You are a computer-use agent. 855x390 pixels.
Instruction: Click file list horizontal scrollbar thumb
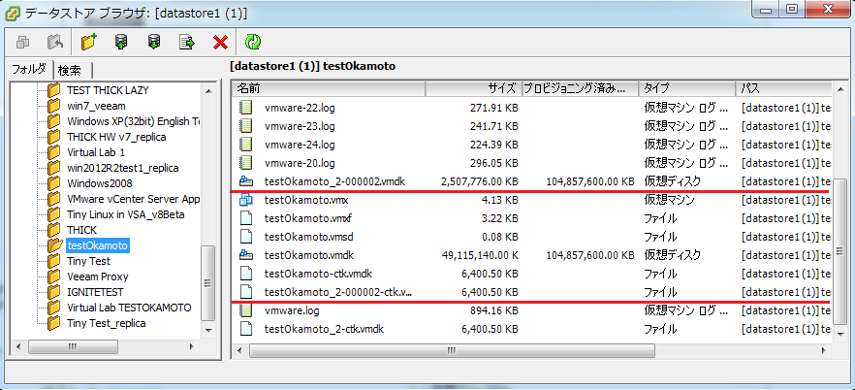point(451,350)
